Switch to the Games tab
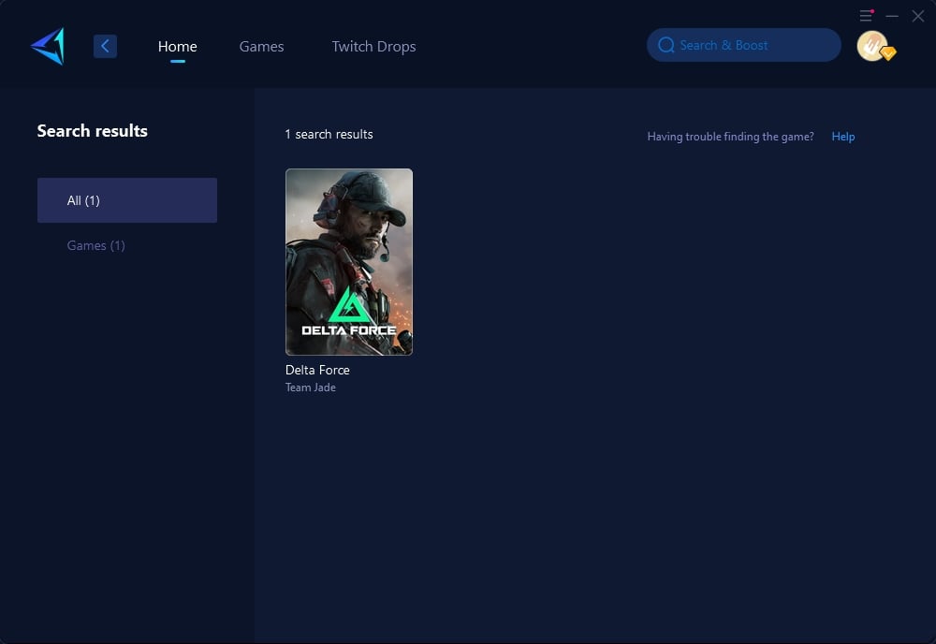Screen dimensions: 936x644 (261, 46)
